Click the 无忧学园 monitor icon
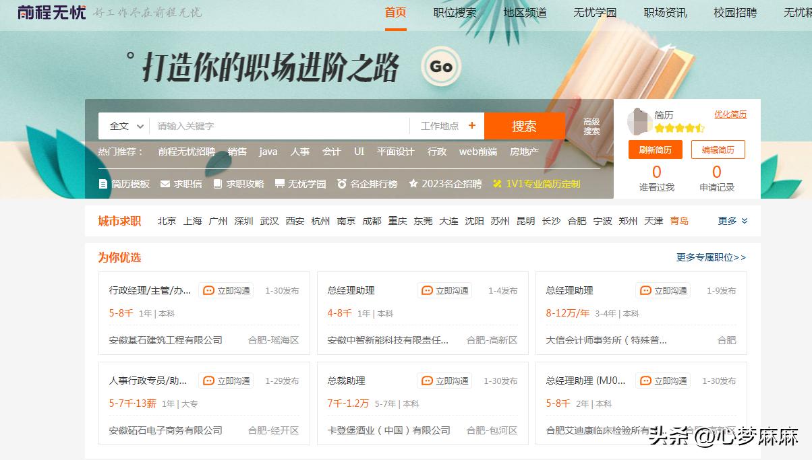 click(x=279, y=183)
